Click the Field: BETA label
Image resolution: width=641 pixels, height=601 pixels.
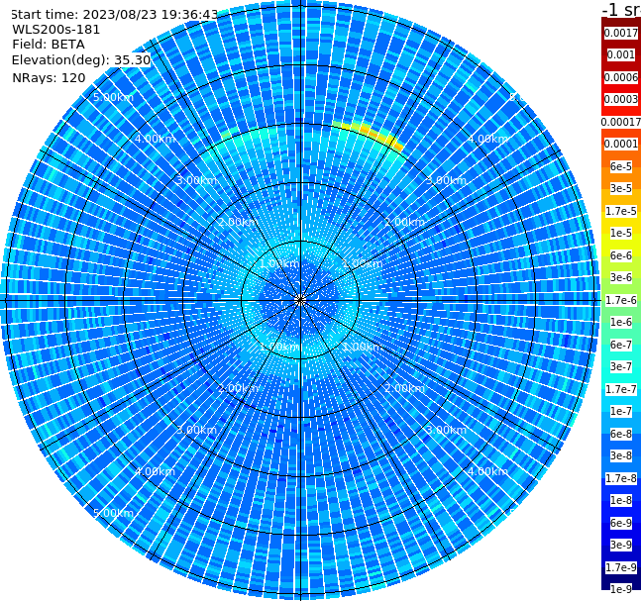49,45
